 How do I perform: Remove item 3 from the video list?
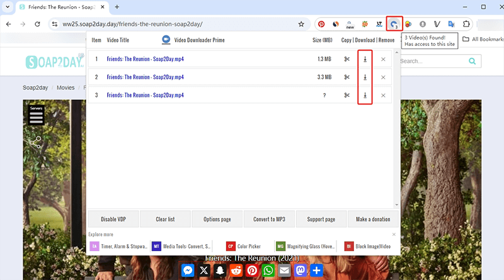click(383, 96)
